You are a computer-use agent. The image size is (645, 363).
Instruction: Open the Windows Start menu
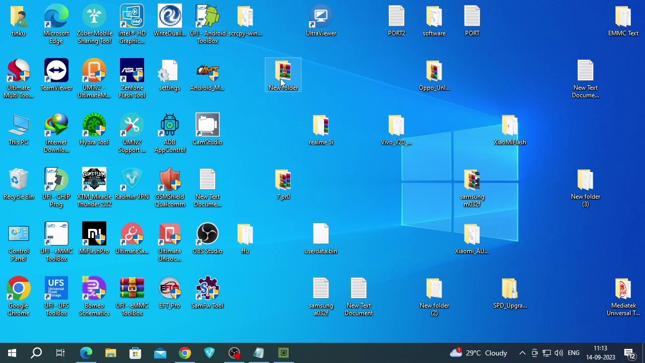click(12, 353)
